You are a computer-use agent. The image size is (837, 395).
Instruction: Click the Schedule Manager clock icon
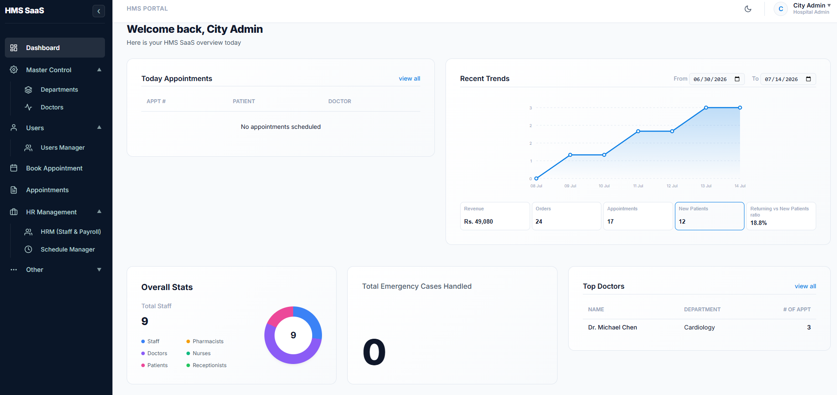28,249
